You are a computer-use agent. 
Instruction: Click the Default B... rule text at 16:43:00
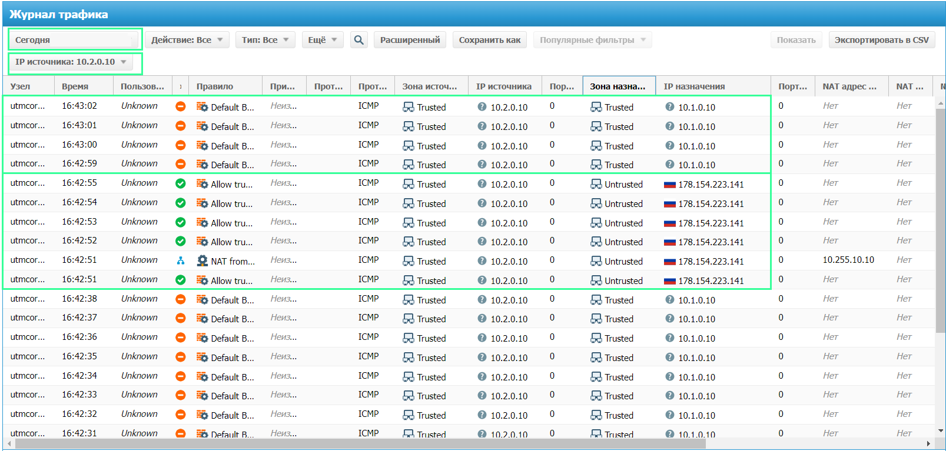(233, 146)
